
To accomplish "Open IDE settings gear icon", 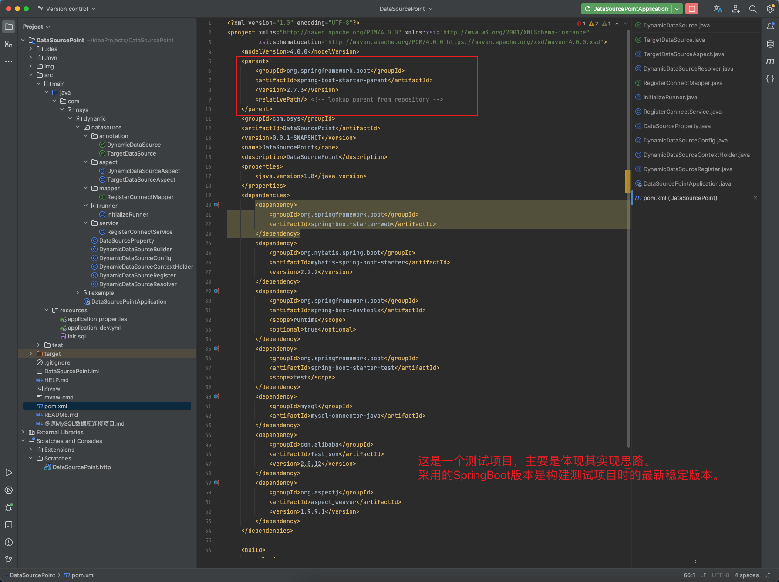I will pyautogui.click(x=770, y=9).
